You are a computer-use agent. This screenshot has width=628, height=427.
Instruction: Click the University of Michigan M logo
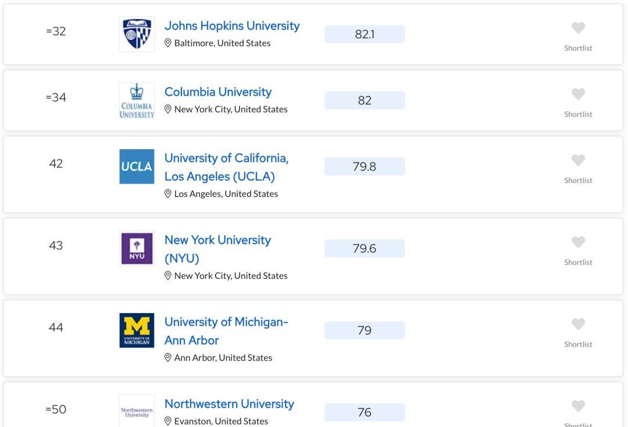coord(137,331)
